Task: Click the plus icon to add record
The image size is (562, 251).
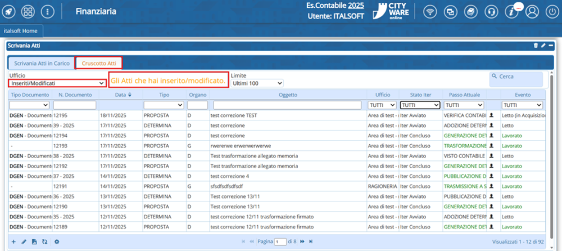Action: tap(13, 241)
